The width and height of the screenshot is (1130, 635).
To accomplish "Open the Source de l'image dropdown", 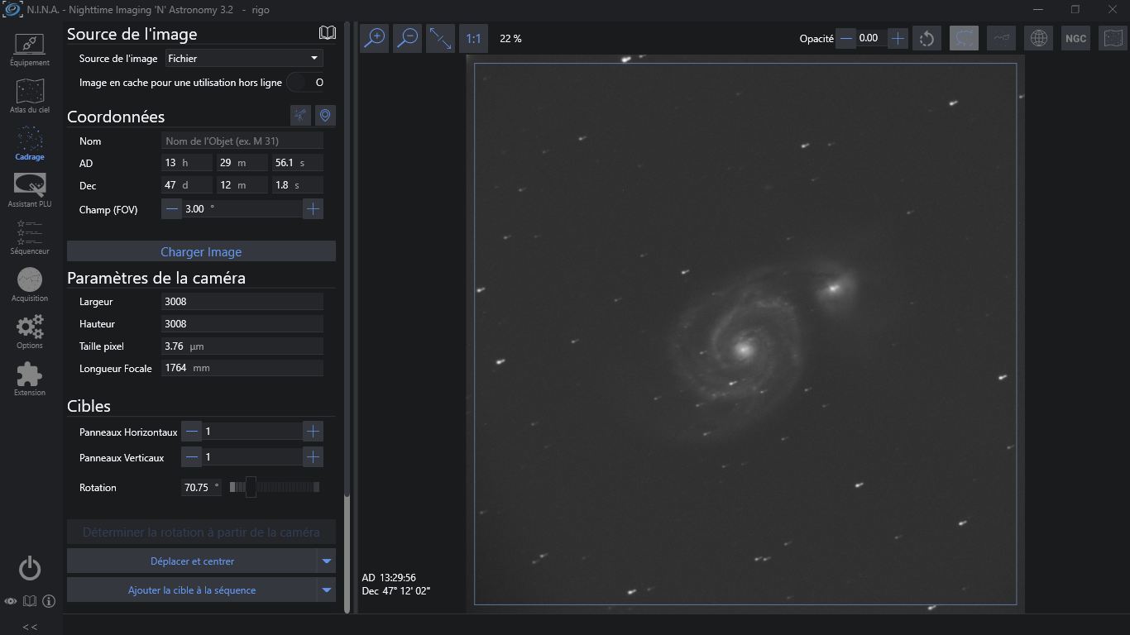I will tap(244, 59).
